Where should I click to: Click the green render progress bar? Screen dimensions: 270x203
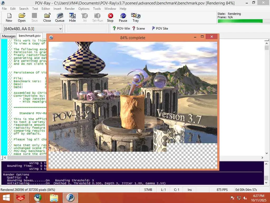click(240, 21)
